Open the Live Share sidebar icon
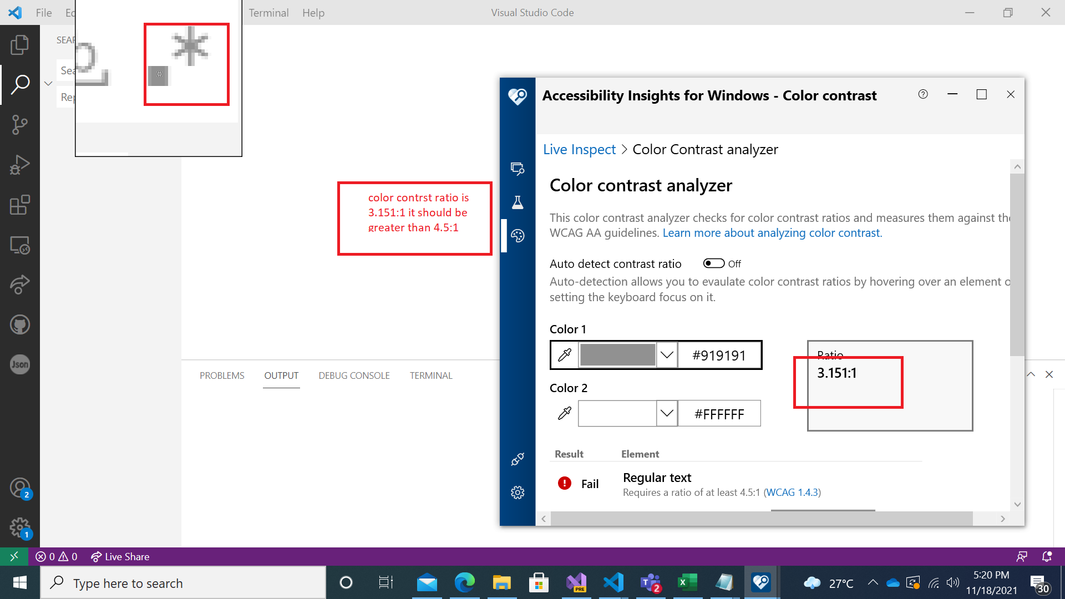This screenshot has width=1065, height=599. pos(20,284)
